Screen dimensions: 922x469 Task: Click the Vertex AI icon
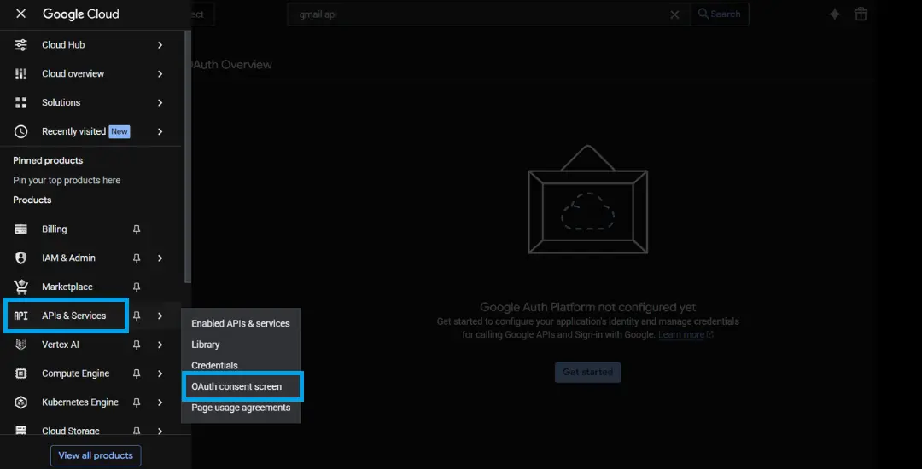click(20, 345)
